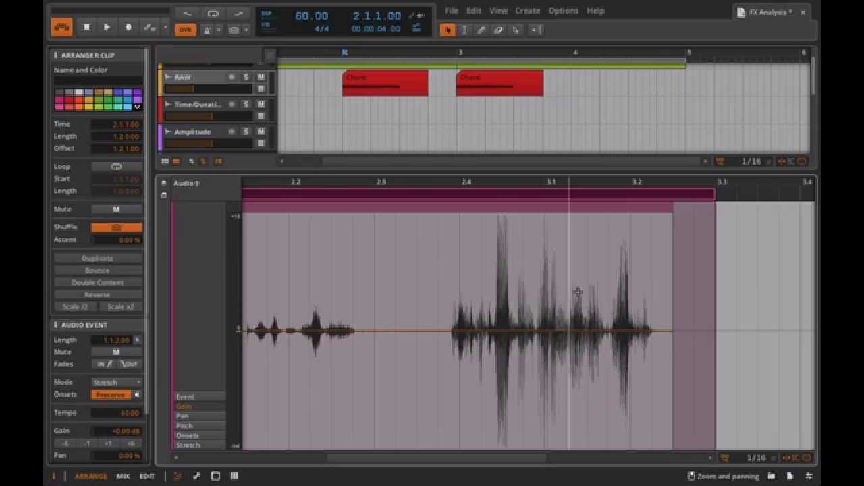Solo the Time/Duration track
Screen dimensions: 864x486
246,104
